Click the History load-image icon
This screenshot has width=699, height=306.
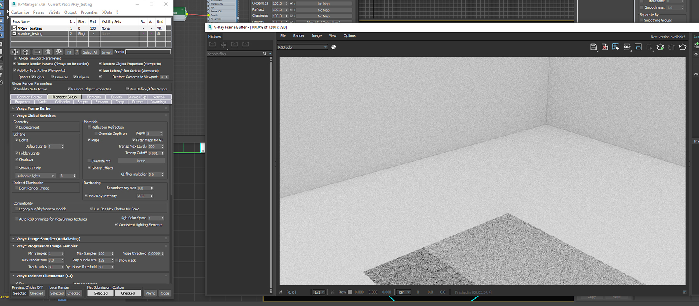click(x=234, y=44)
